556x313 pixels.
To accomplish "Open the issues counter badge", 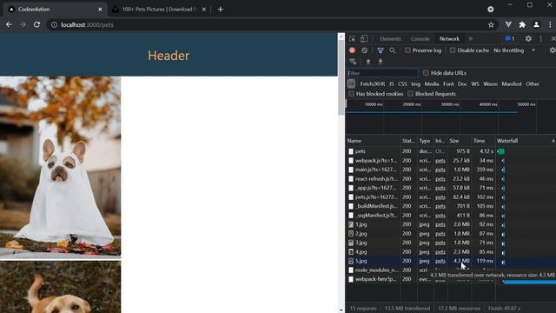I will pos(510,38).
